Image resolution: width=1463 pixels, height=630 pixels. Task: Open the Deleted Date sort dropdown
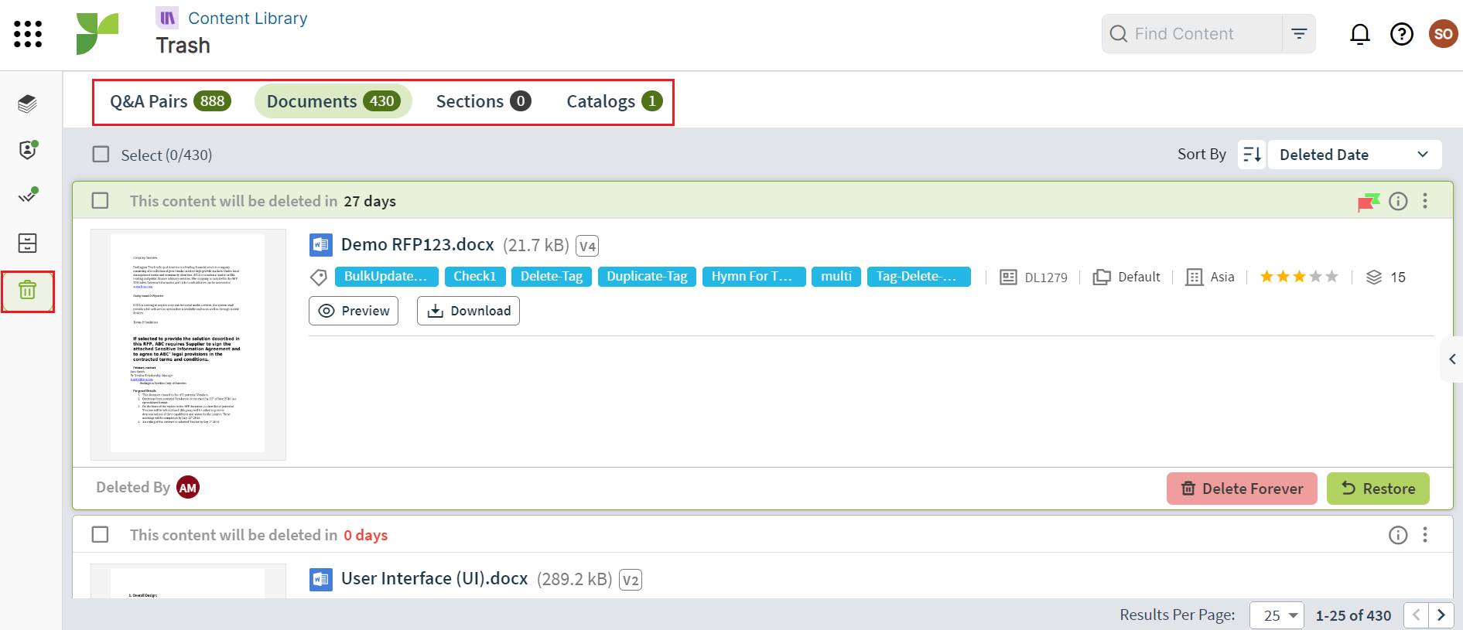click(1354, 155)
